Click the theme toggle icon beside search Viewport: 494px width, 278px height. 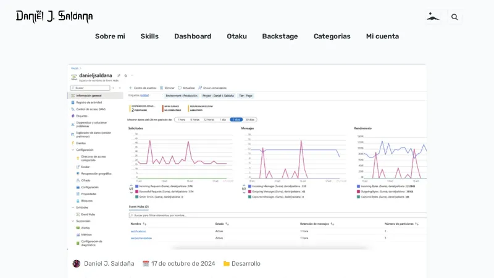pos(433,17)
